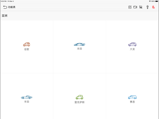Select the blue coupe icon for 丰田
The width and height of the screenshot is (159, 119).
coord(26,97)
